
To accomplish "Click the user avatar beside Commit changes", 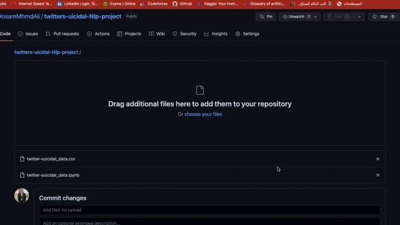I will (x=22, y=196).
